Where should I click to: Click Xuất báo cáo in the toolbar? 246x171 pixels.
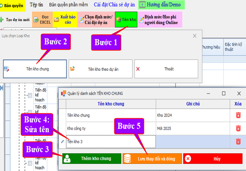click(x=65, y=19)
